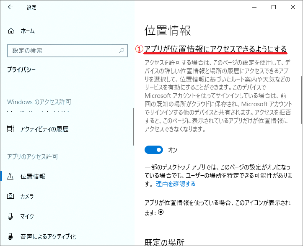Screen dimensions: 303x246
Task: Maximize the Settings window
Action: click(274, 8)
